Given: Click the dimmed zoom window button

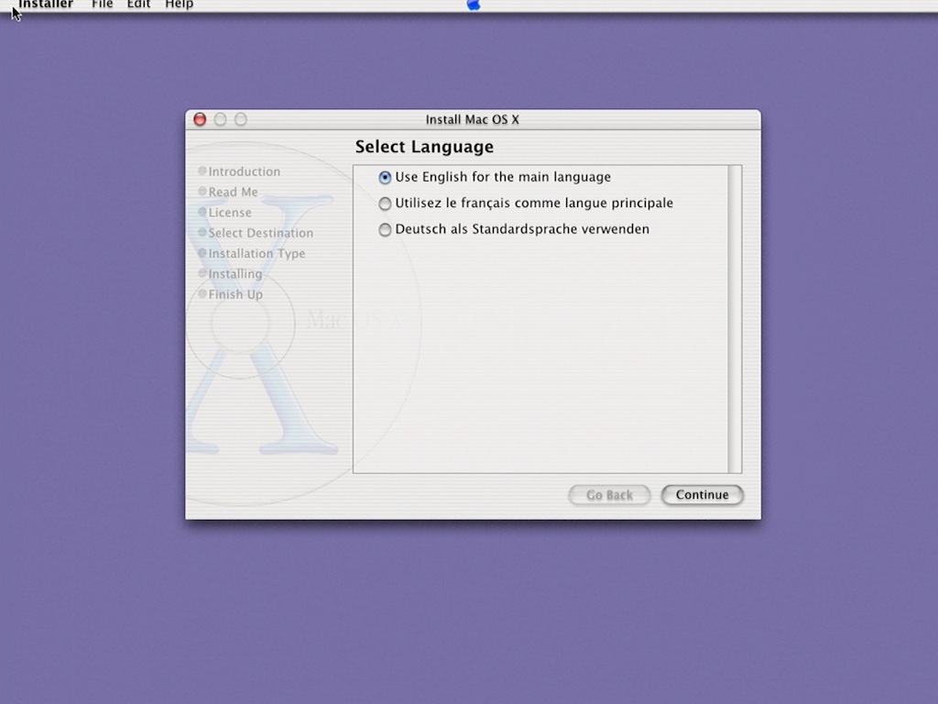Looking at the screenshot, I should pyautogui.click(x=241, y=119).
